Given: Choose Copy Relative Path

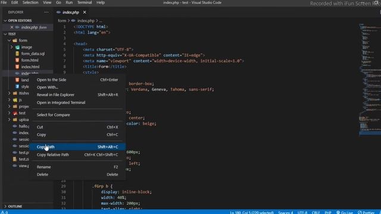Looking at the screenshot, I should 77,155.
